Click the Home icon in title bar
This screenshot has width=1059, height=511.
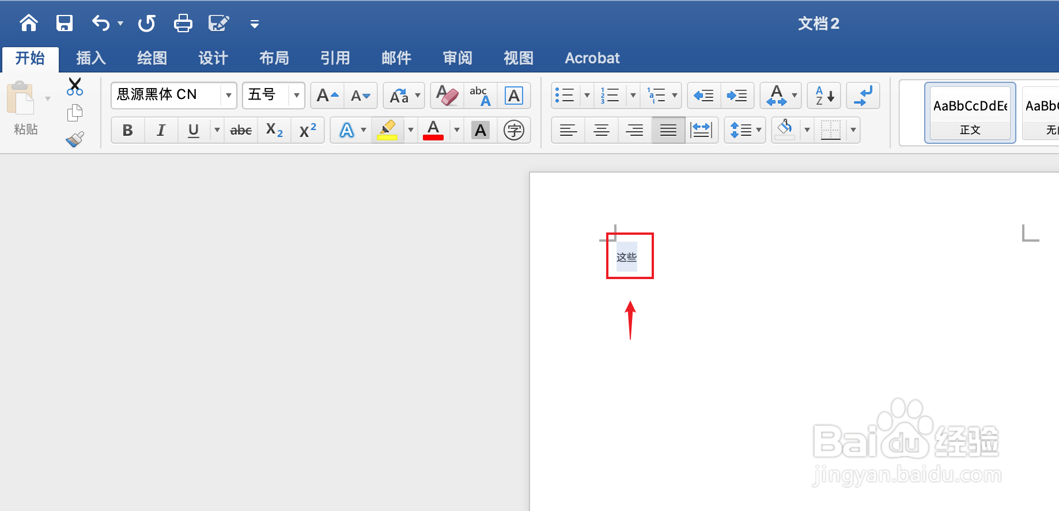pyautogui.click(x=28, y=23)
